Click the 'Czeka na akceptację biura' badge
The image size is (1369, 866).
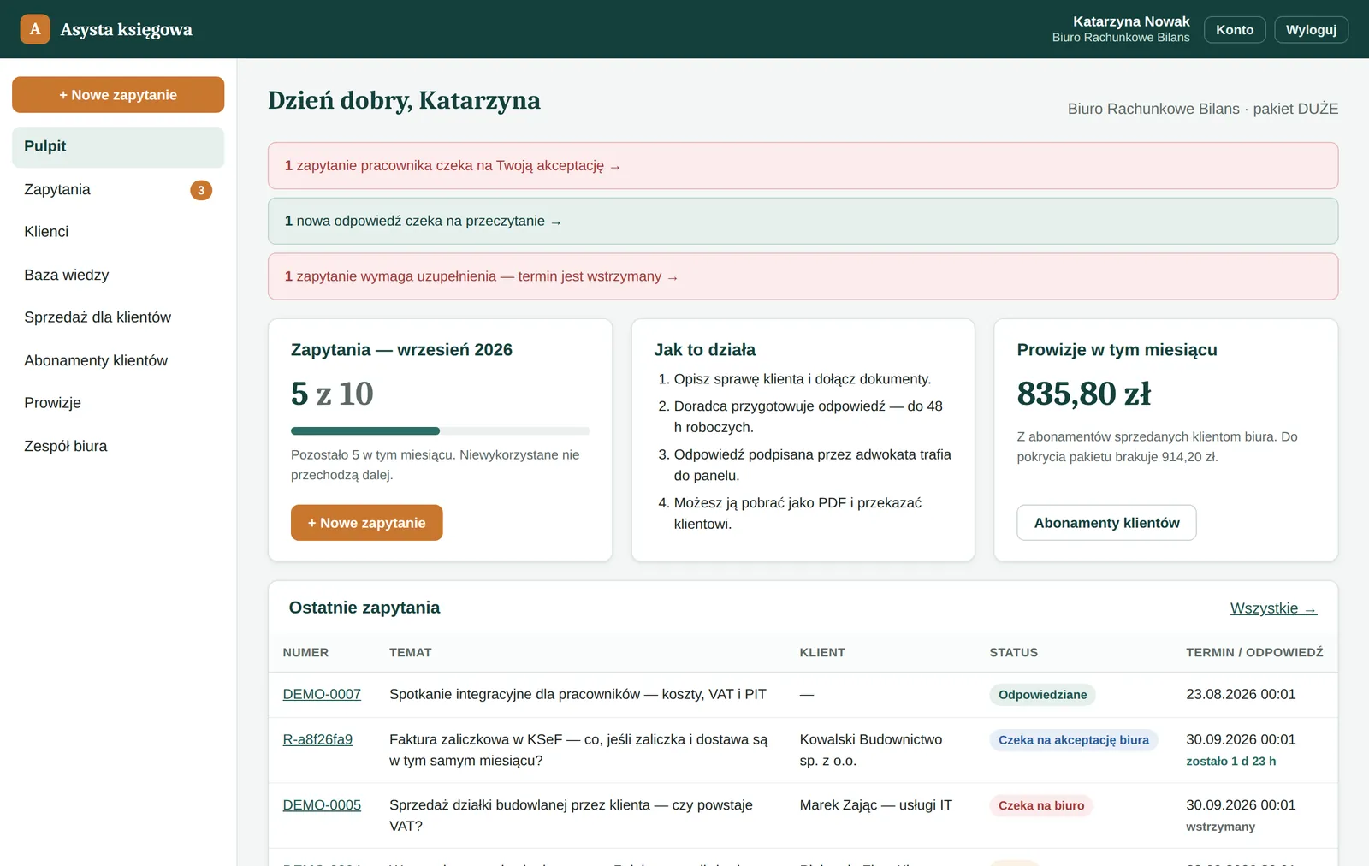pyautogui.click(x=1073, y=740)
